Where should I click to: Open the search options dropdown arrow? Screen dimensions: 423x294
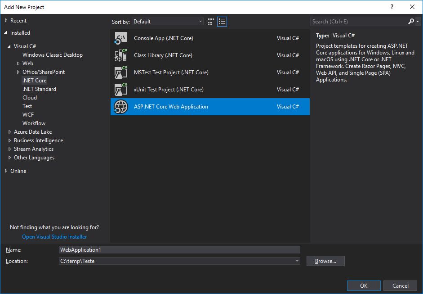point(418,21)
